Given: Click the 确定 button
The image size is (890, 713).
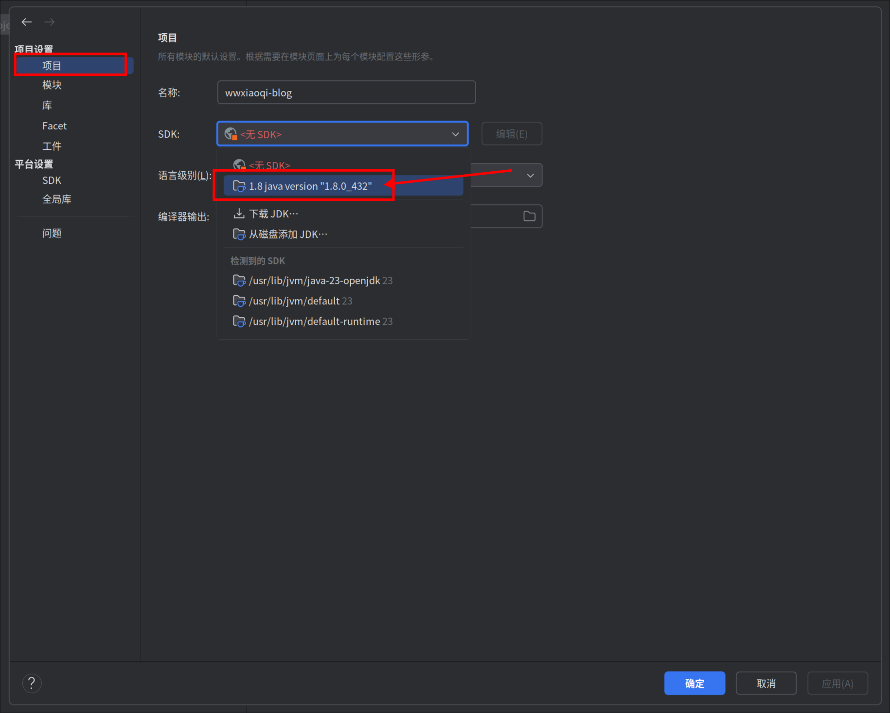Looking at the screenshot, I should pyautogui.click(x=694, y=683).
